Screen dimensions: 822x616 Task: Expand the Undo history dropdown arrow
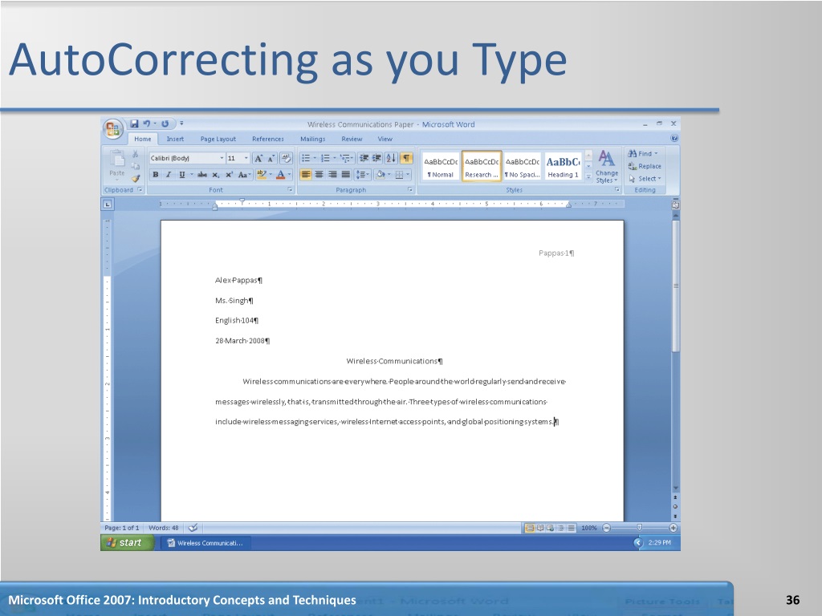(x=155, y=124)
